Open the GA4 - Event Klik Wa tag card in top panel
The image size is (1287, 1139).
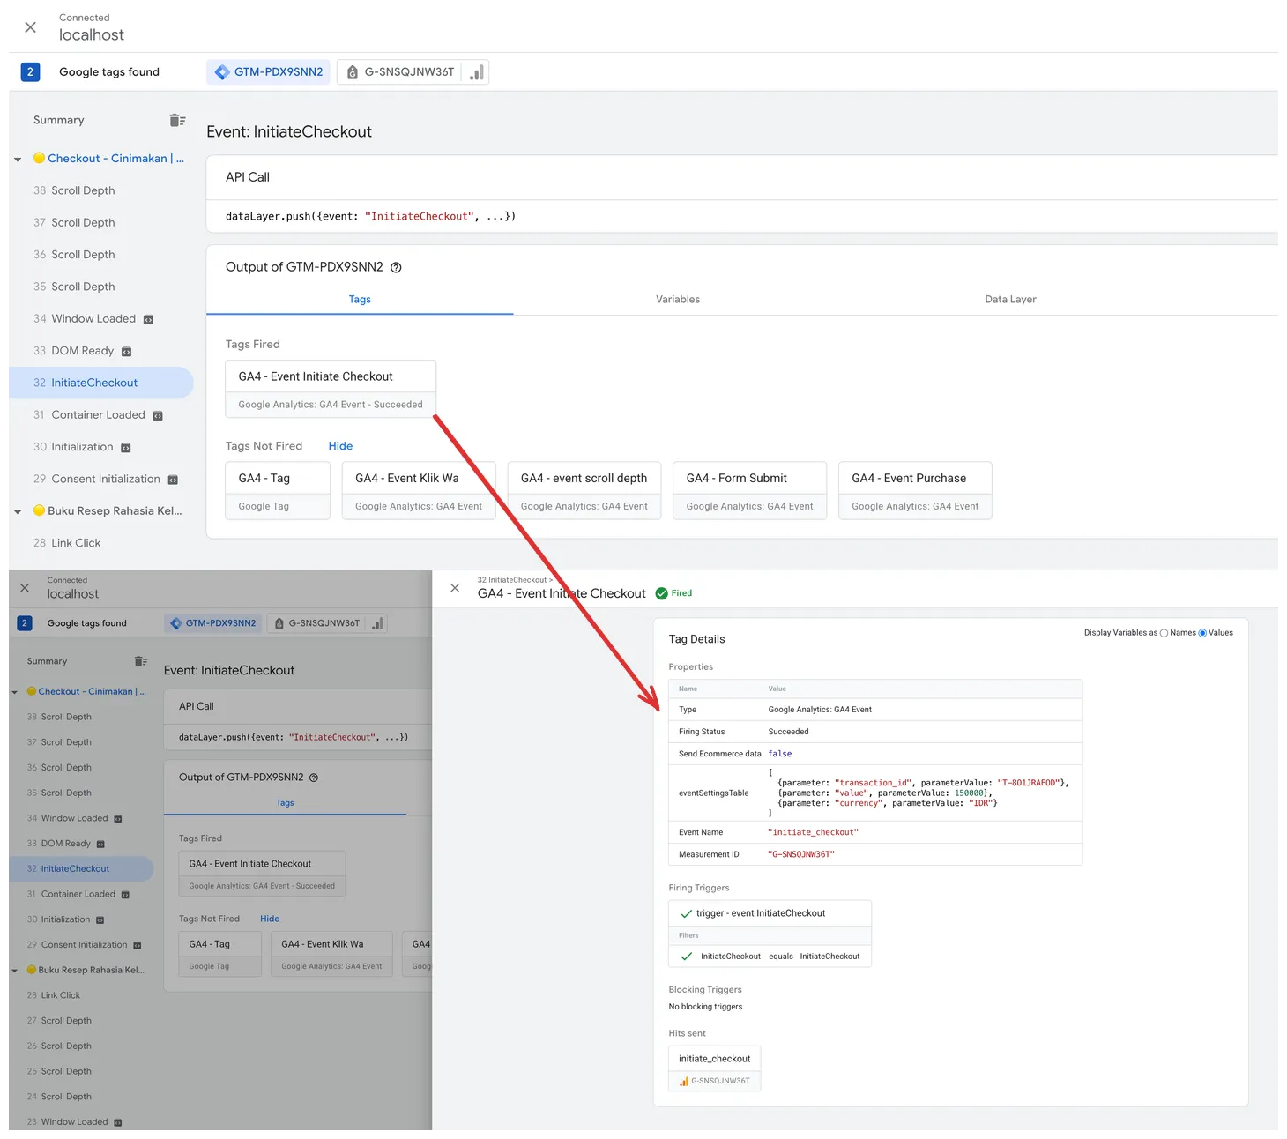click(419, 491)
